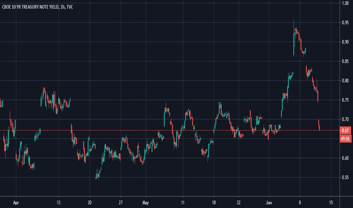The width and height of the screenshot is (353, 208).
Task: Click the 0.95 price axis label
Action: 345,22
